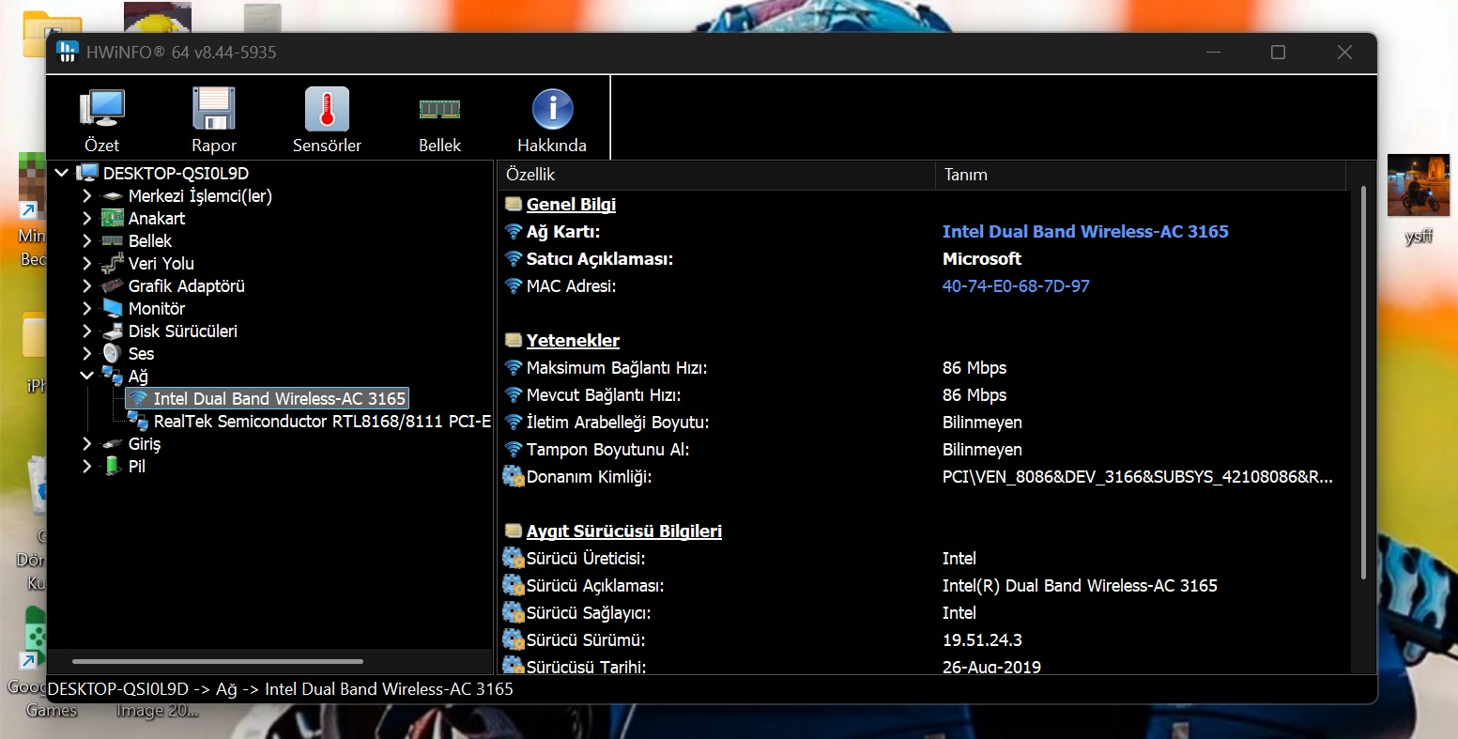Click the Aygıt Sürücüsü Bilgileri heading
The width and height of the screenshot is (1458, 739).
(x=624, y=531)
